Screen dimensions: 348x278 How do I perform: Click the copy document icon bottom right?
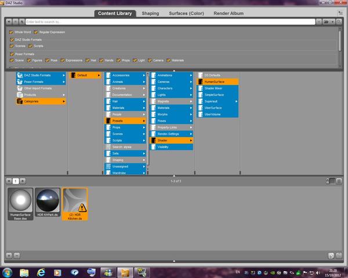coord(331,255)
